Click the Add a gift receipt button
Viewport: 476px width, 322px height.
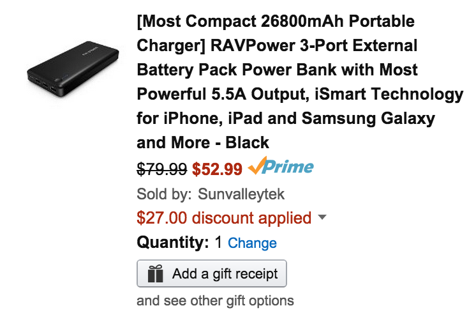pos(212,273)
